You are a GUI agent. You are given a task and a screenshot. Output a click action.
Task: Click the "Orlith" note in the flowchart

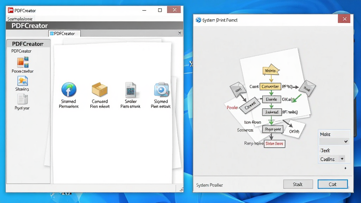[x=294, y=131]
